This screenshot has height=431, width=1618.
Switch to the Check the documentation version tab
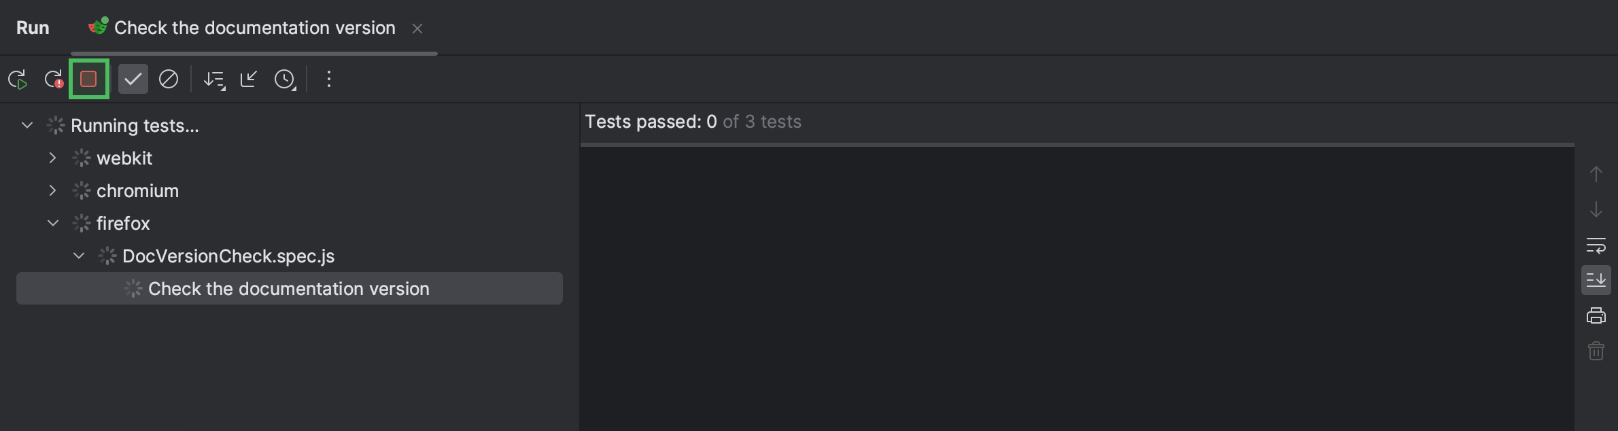[x=254, y=28]
